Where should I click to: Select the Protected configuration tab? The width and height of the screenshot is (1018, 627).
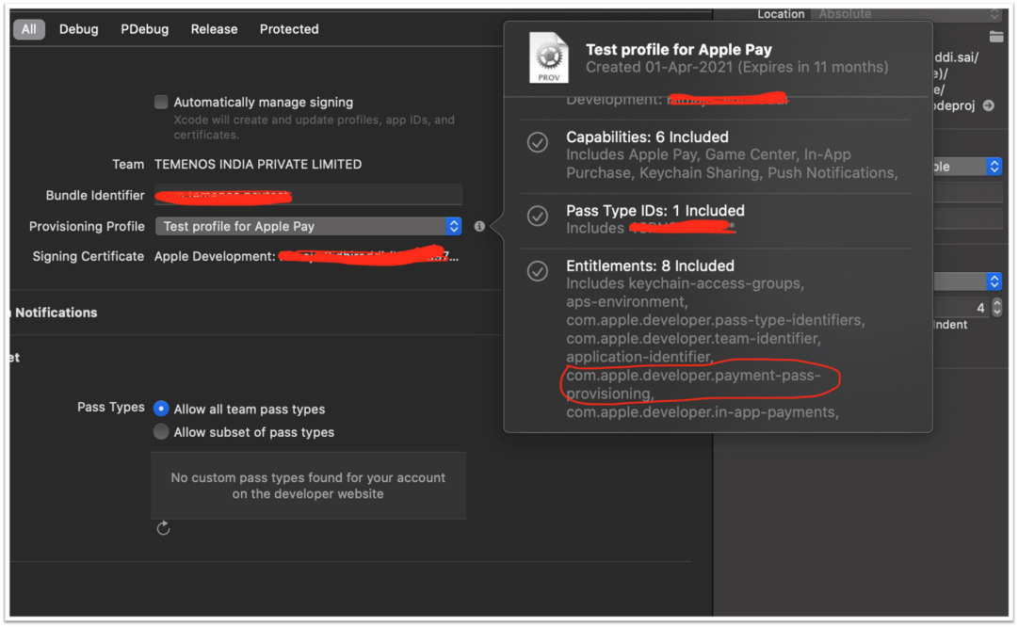289,29
